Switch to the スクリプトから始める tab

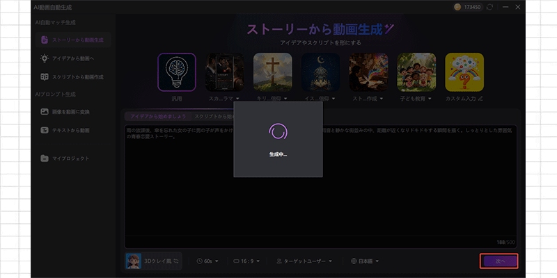(214, 116)
